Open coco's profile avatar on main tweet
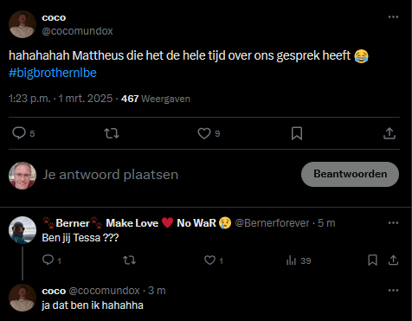This screenshot has width=412, height=321. pos(23,24)
